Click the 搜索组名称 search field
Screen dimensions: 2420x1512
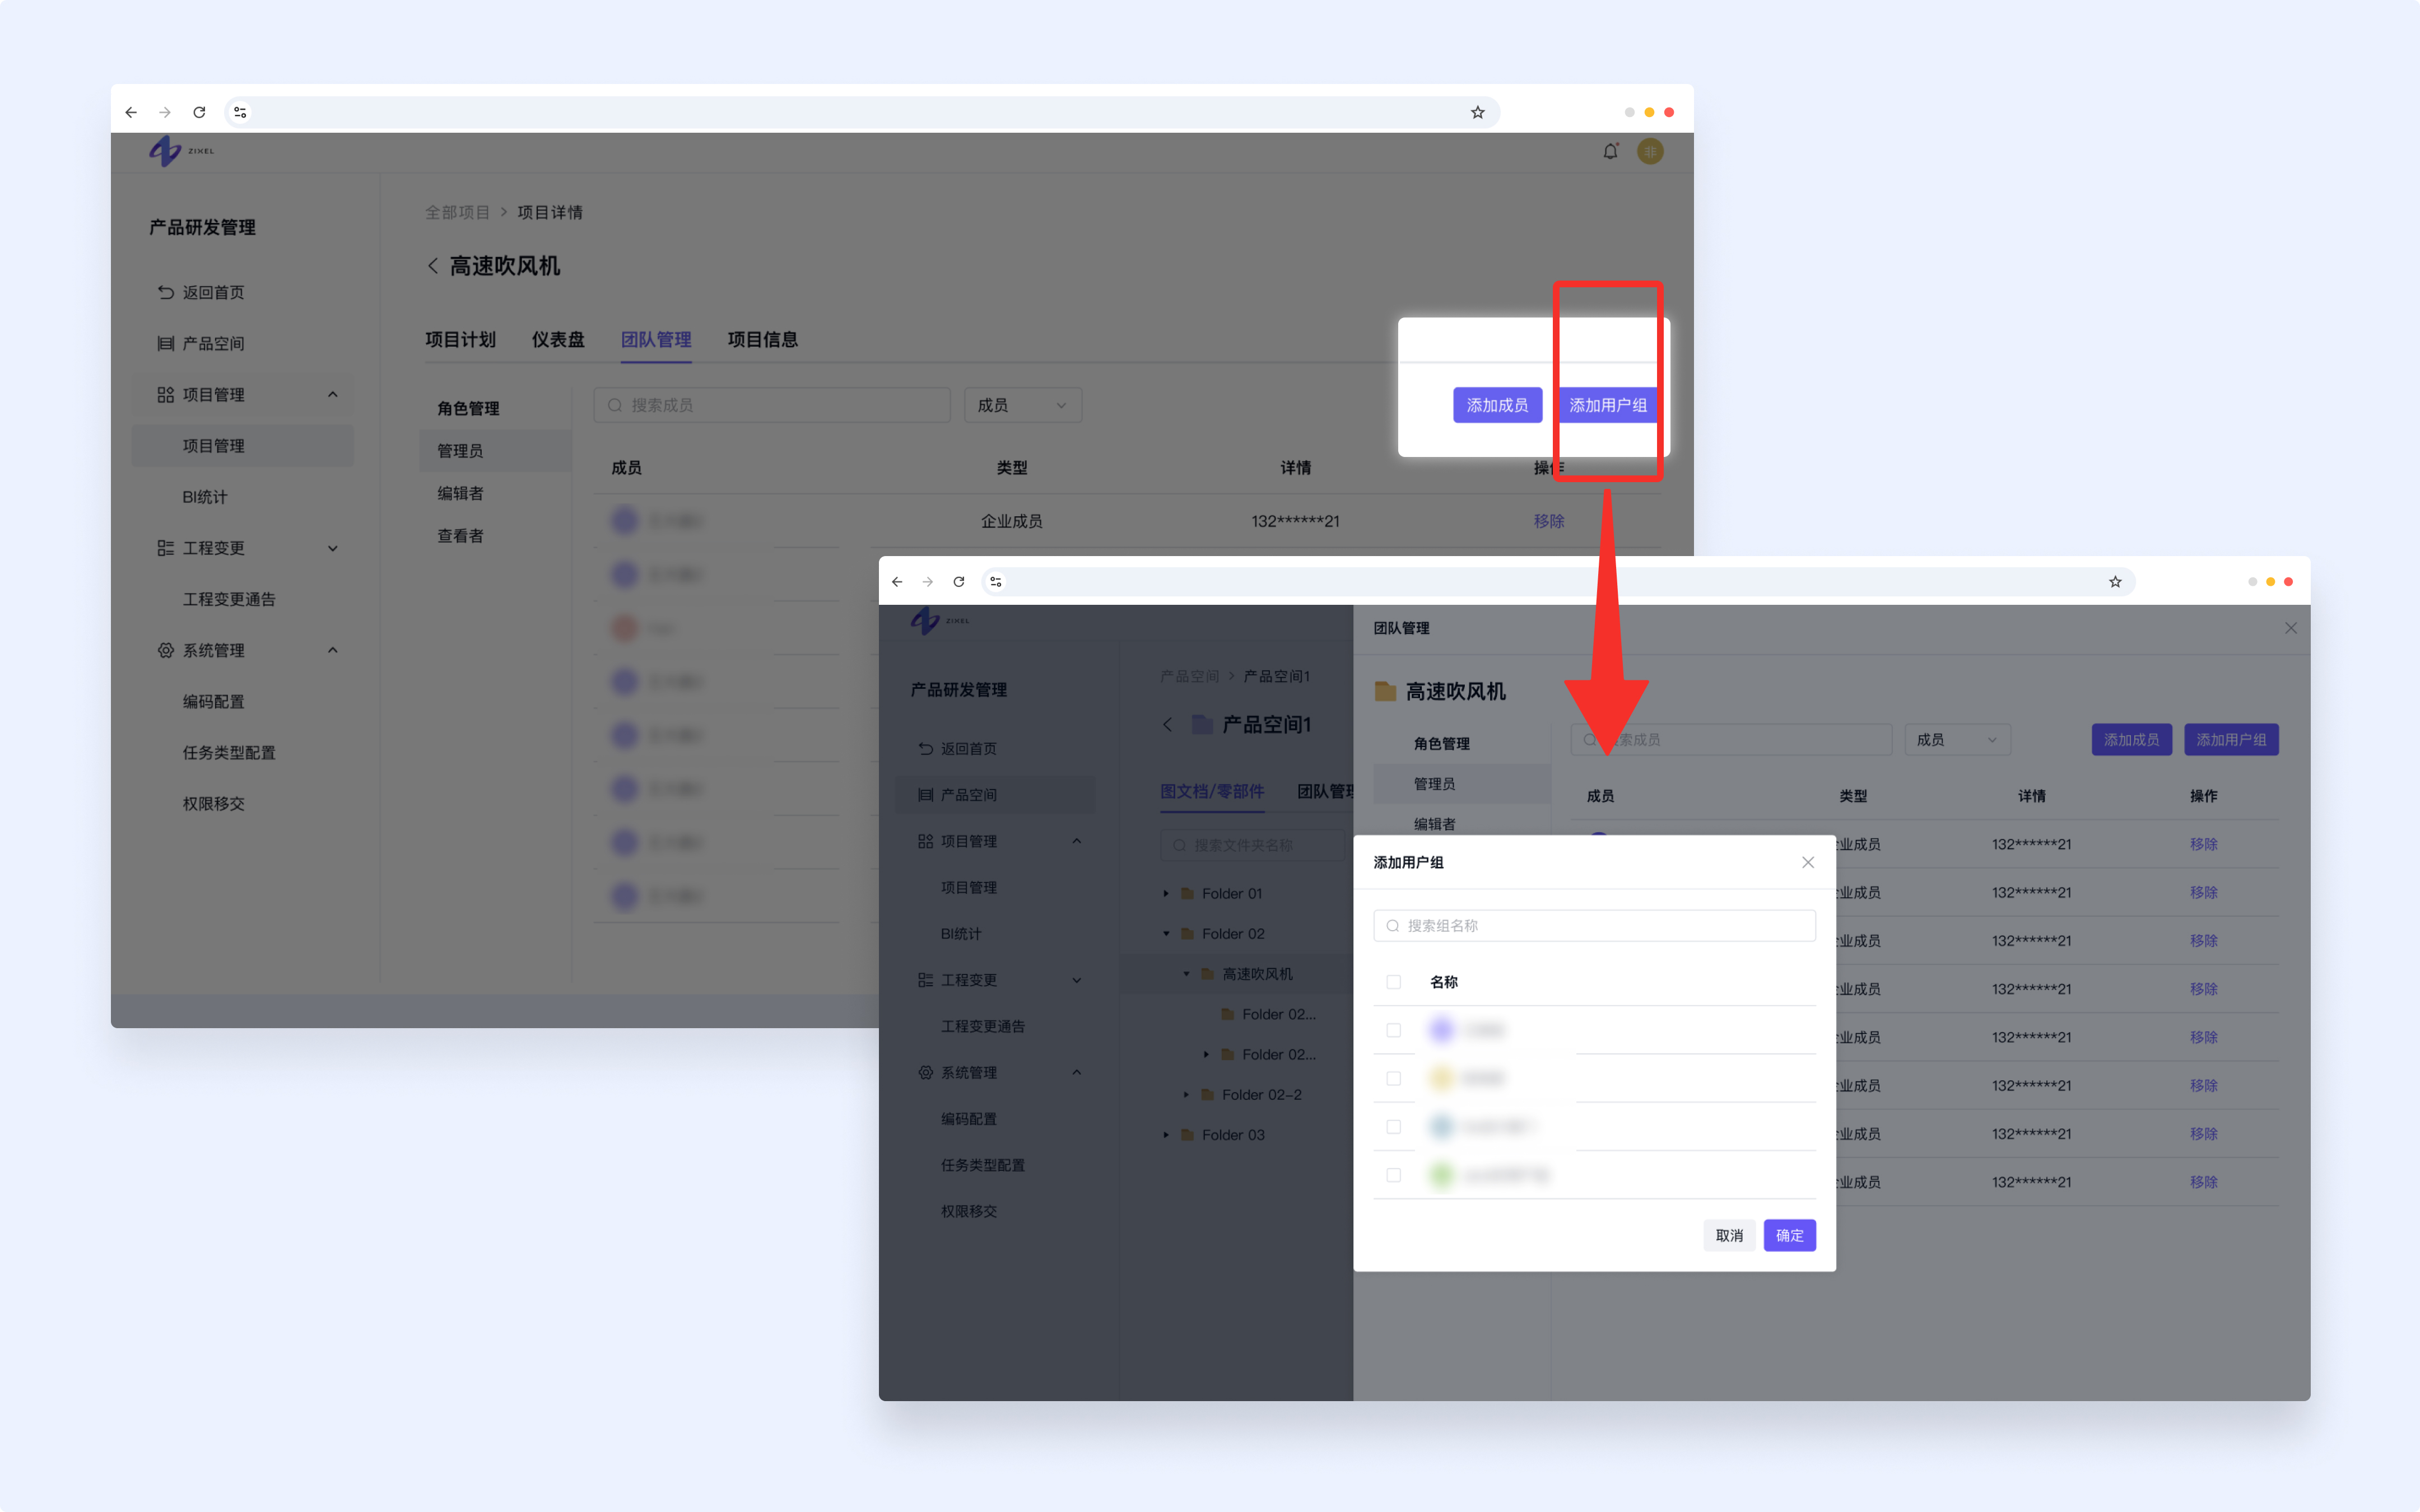(x=1594, y=925)
